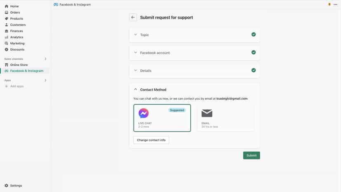Click the Marketing target icon
The height and width of the screenshot is (192, 341).
click(6, 43)
